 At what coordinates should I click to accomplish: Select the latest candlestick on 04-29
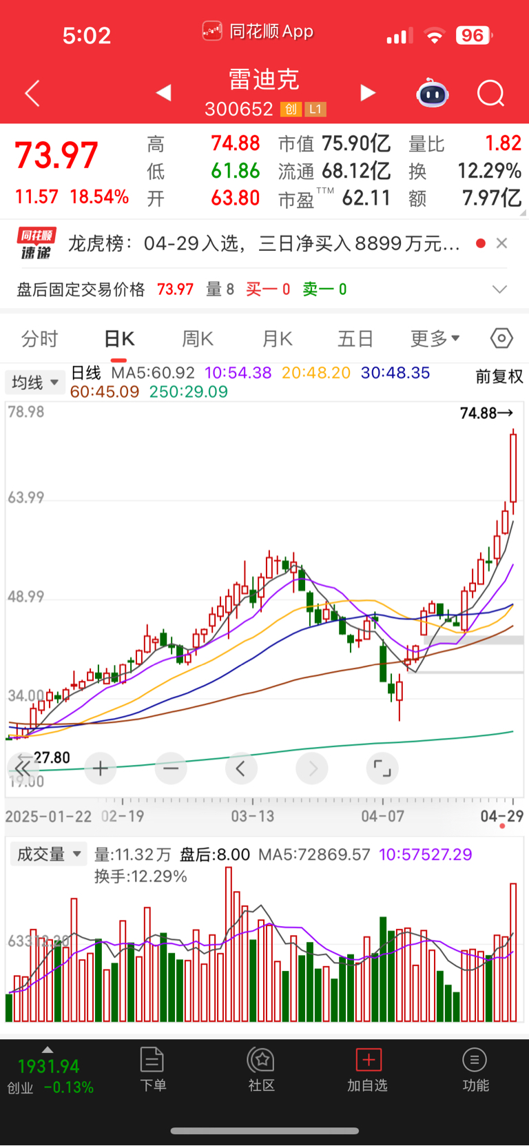pos(513,472)
